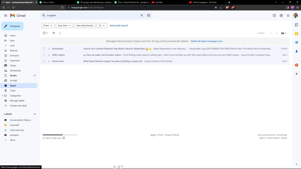Star the Kieran Drew email
Viewport: 301px width, 169px height.
tap(49, 61)
